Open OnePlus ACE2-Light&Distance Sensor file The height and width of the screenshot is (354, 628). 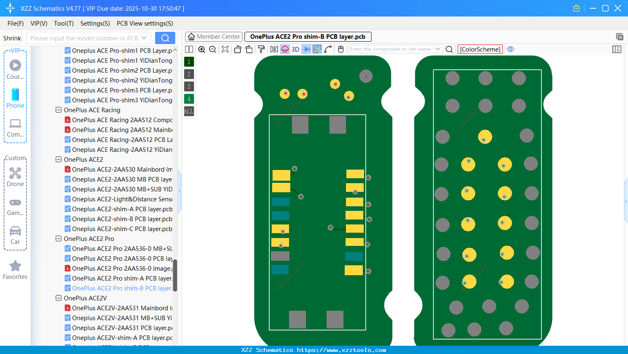click(119, 199)
